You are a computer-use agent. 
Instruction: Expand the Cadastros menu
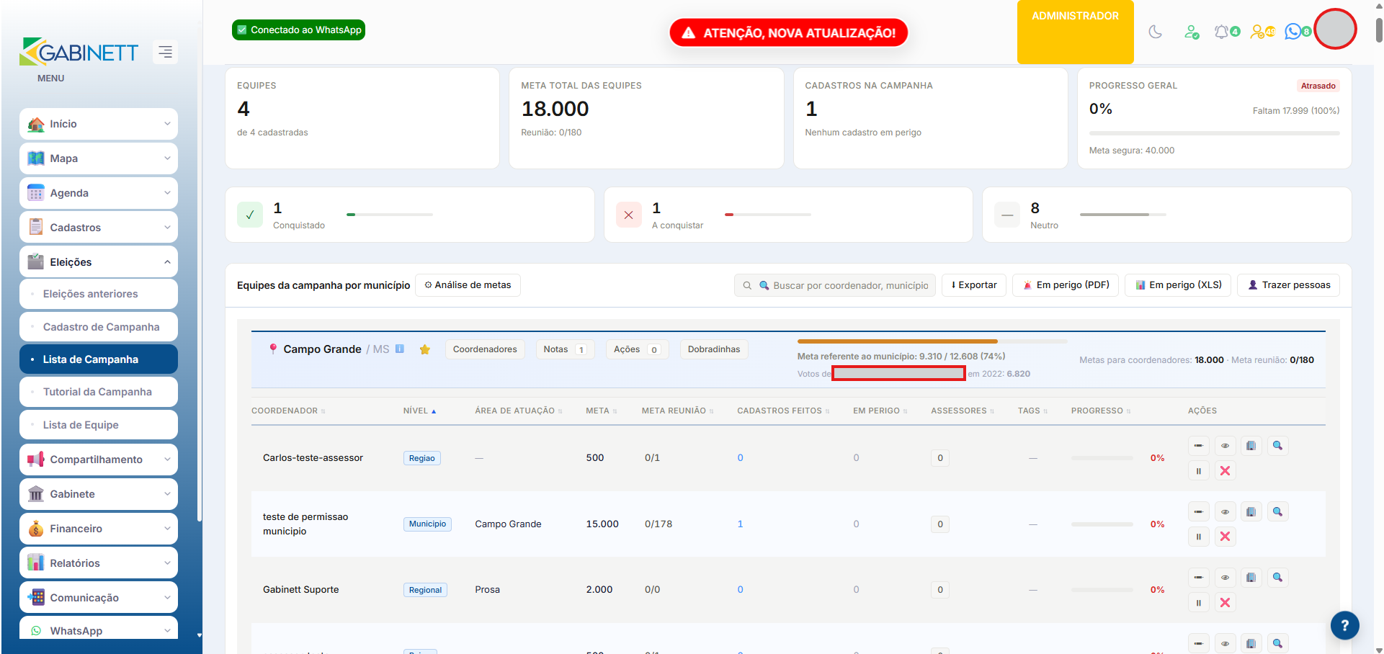(x=99, y=228)
